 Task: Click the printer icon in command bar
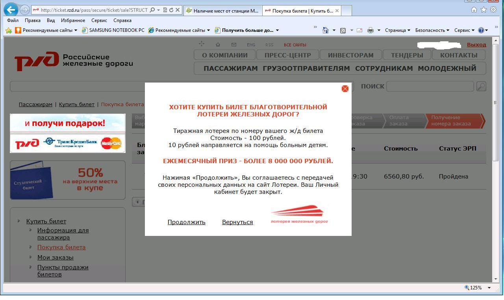coord(370,30)
